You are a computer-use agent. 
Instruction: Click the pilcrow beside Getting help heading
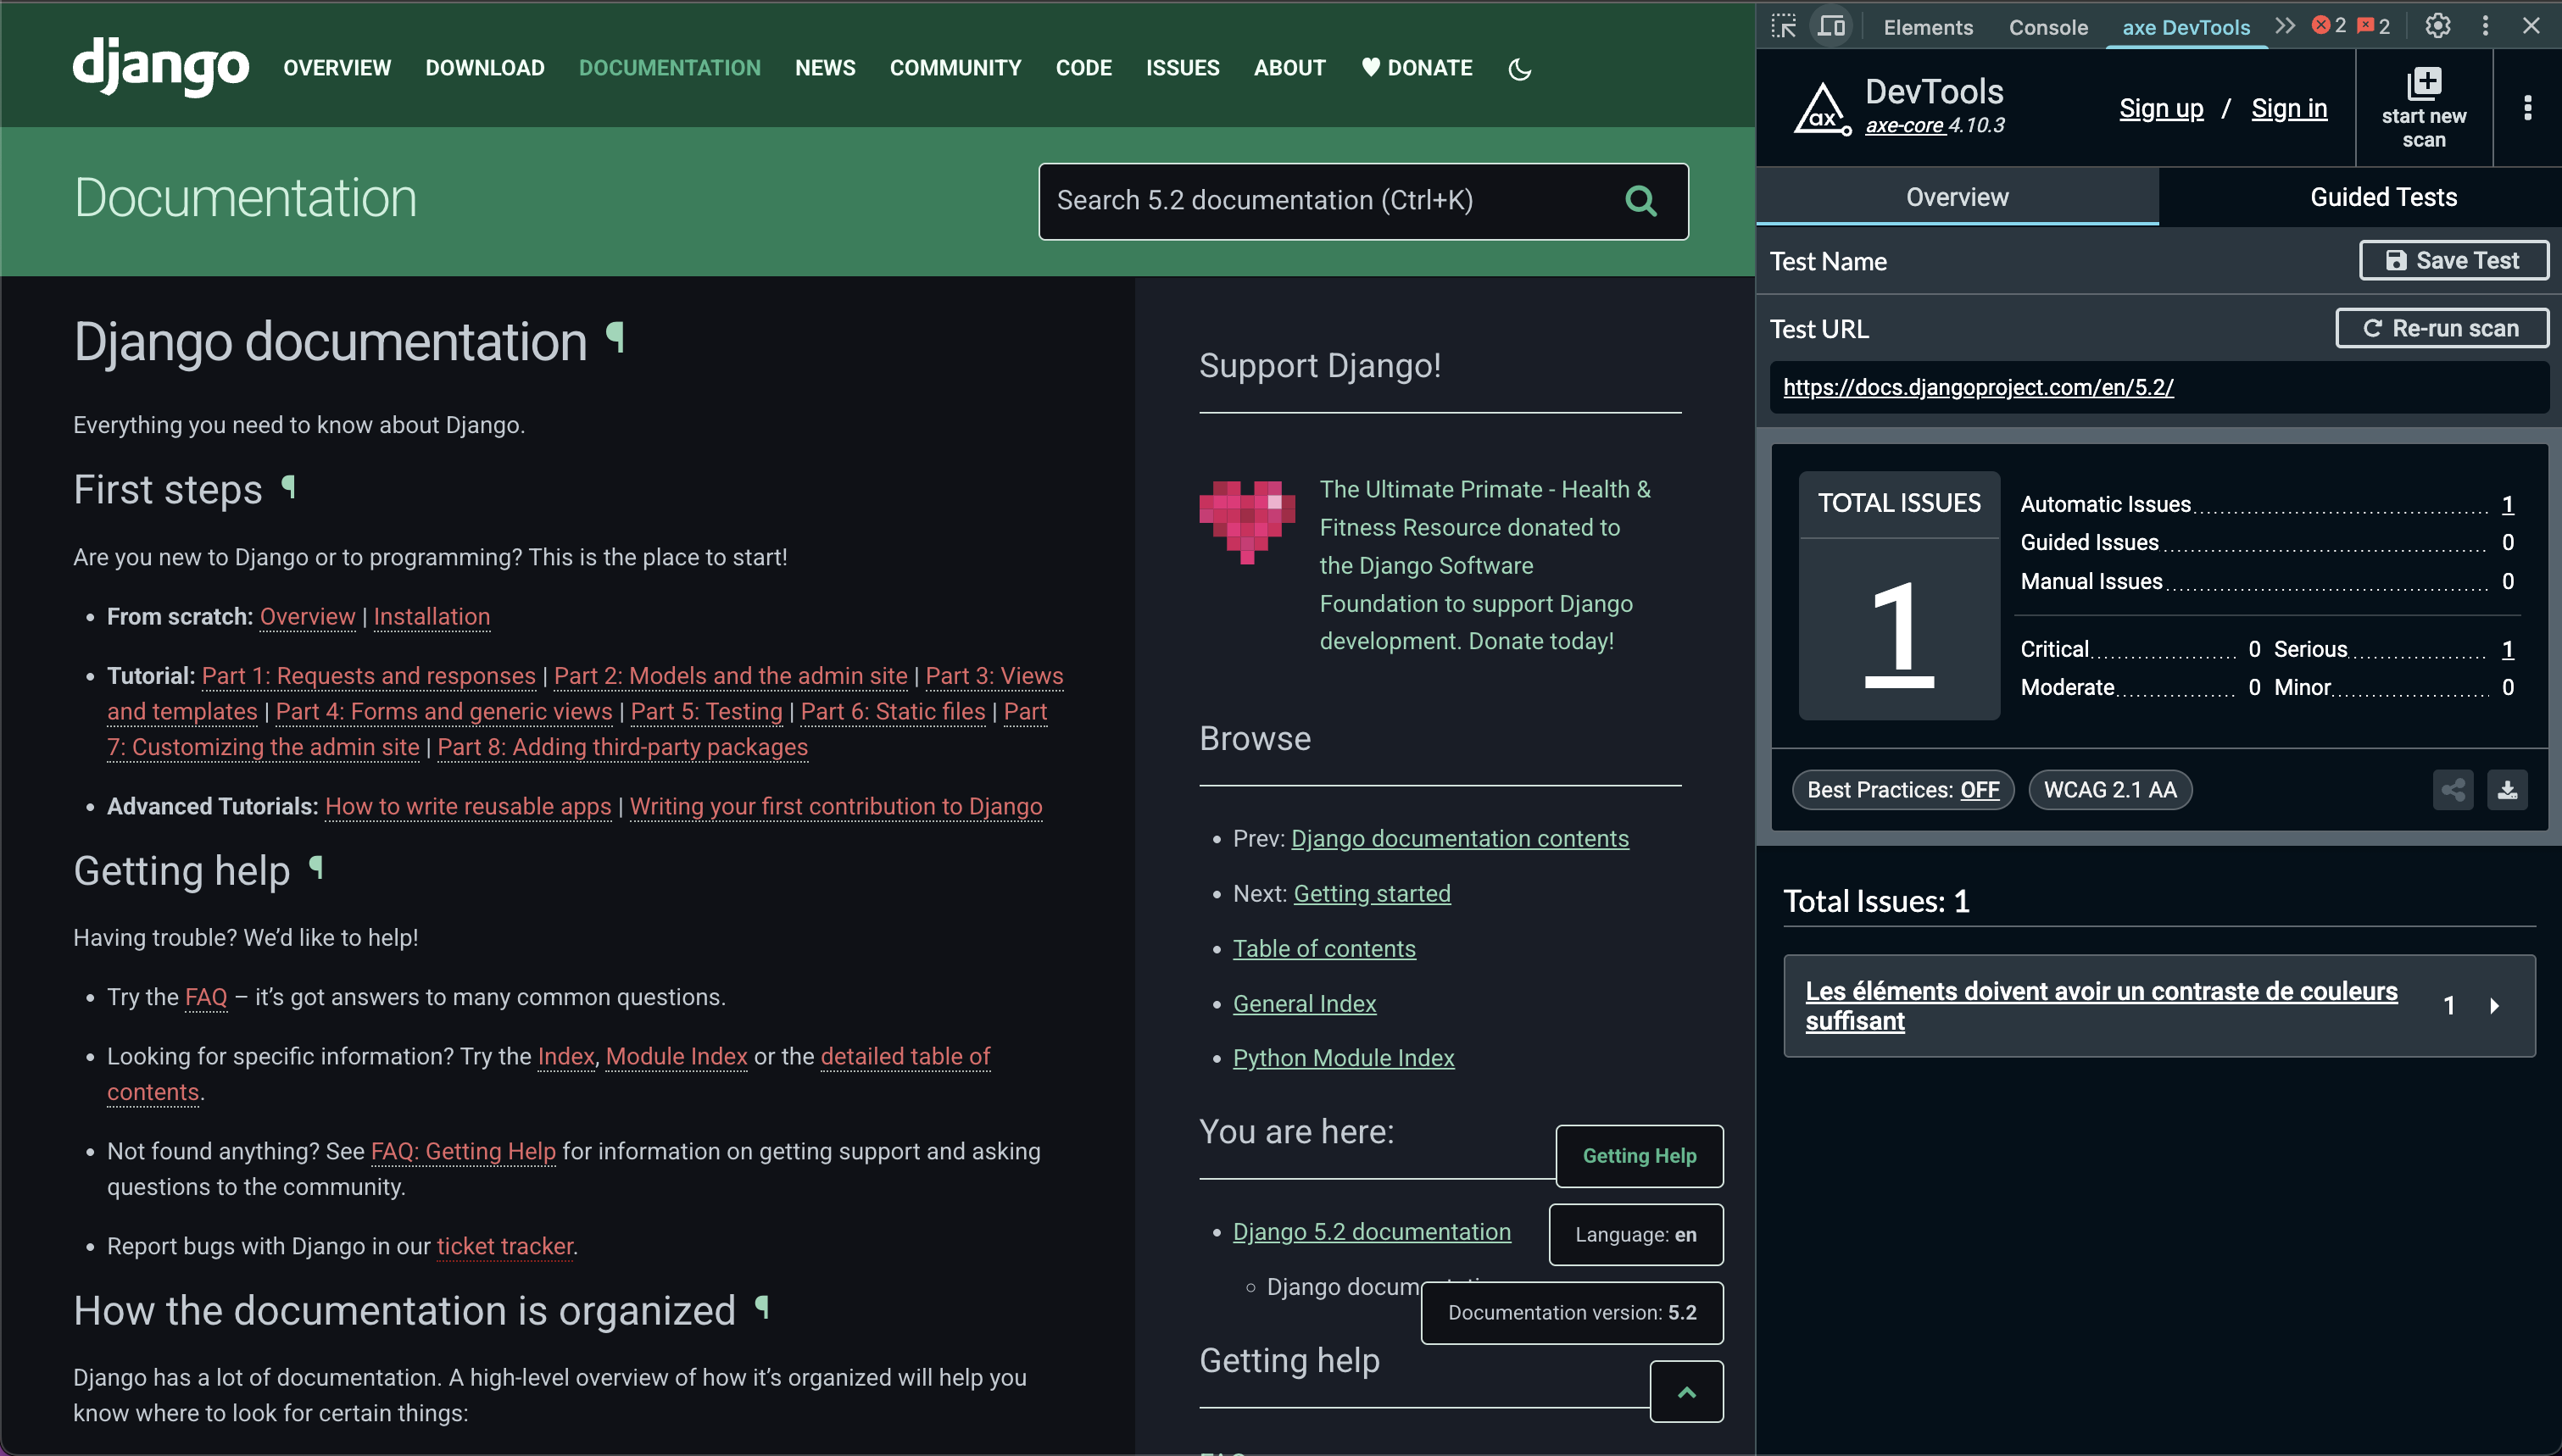317,867
